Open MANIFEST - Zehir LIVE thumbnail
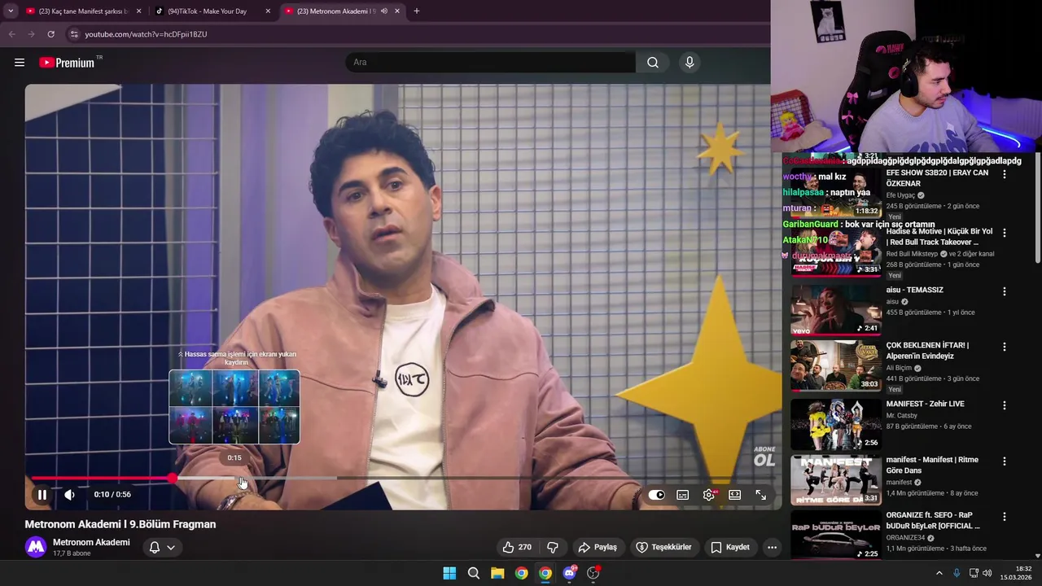The width and height of the screenshot is (1042, 586). [835, 424]
